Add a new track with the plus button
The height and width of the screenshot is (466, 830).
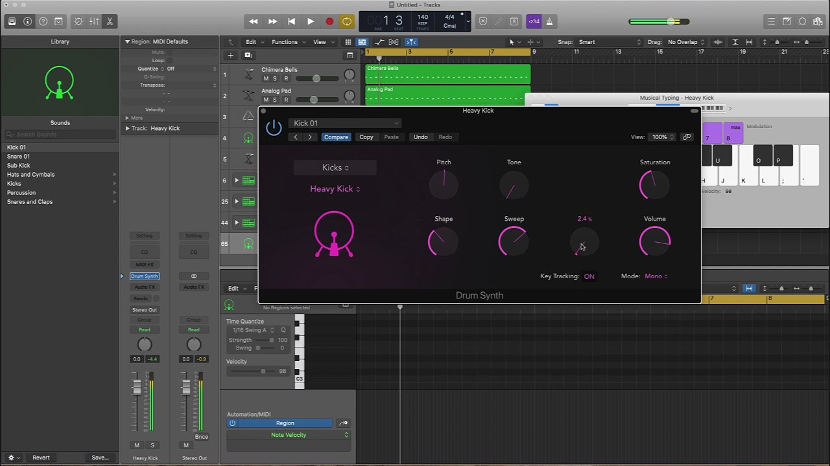click(230, 56)
